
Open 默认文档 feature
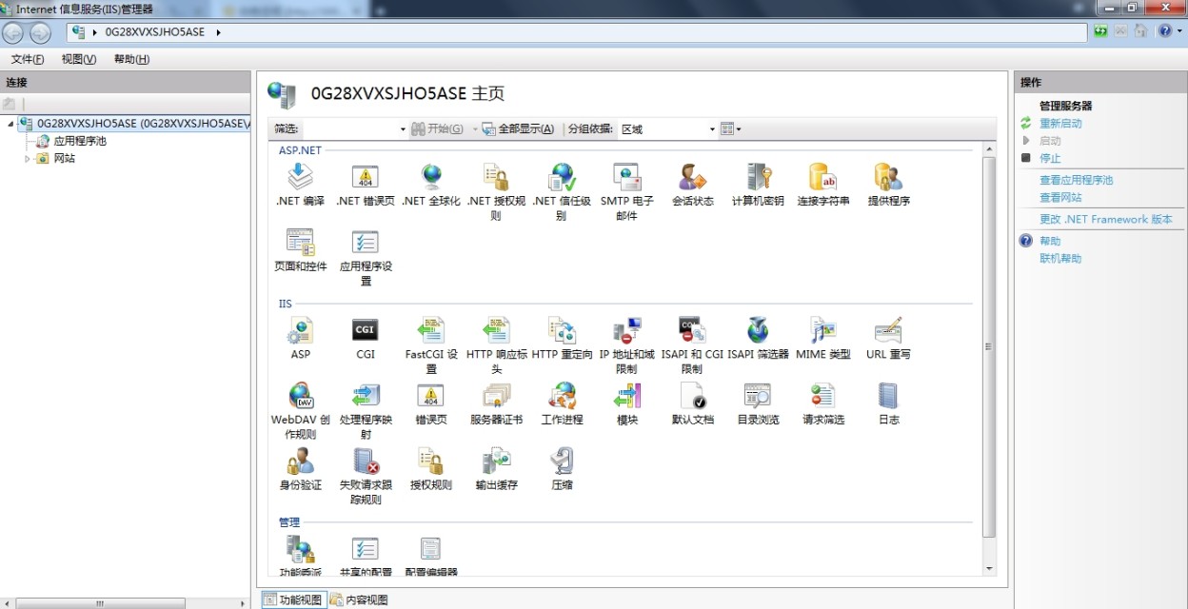click(692, 403)
